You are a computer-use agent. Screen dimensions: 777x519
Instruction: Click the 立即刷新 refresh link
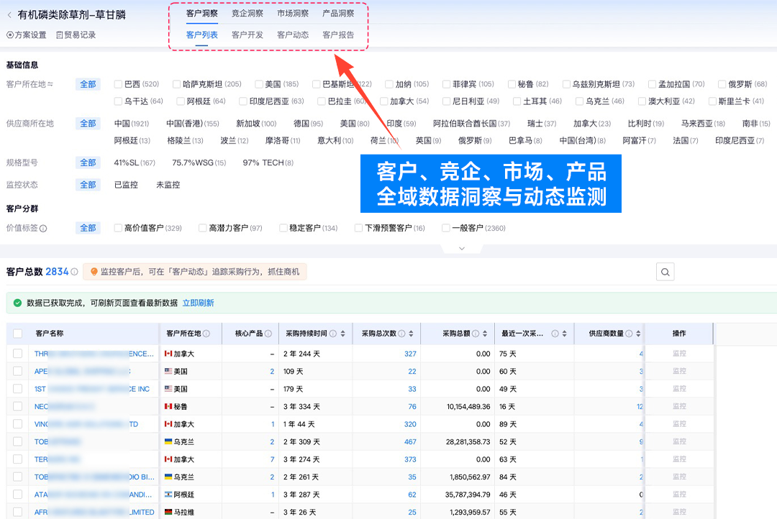click(x=198, y=303)
